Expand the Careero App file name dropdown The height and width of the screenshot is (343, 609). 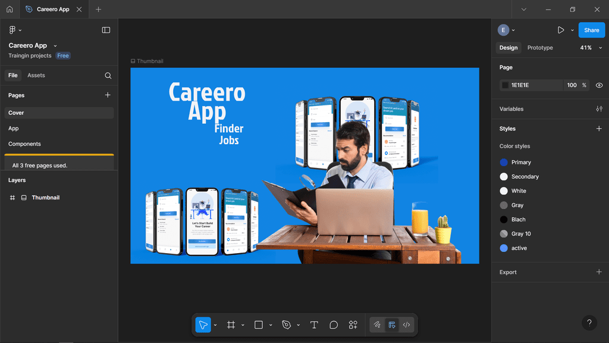pos(55,45)
